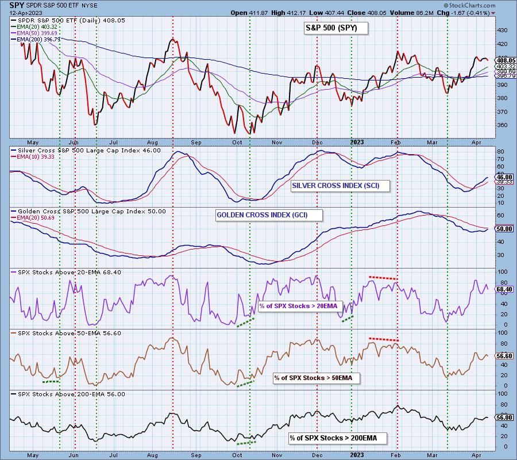Click the StockCharts.com watermark text
Viewport: 517px width, 460px height.
(x=469, y=5)
